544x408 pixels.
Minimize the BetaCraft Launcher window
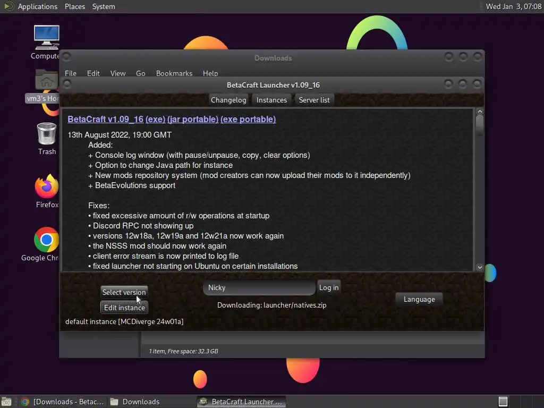pyautogui.click(x=448, y=83)
